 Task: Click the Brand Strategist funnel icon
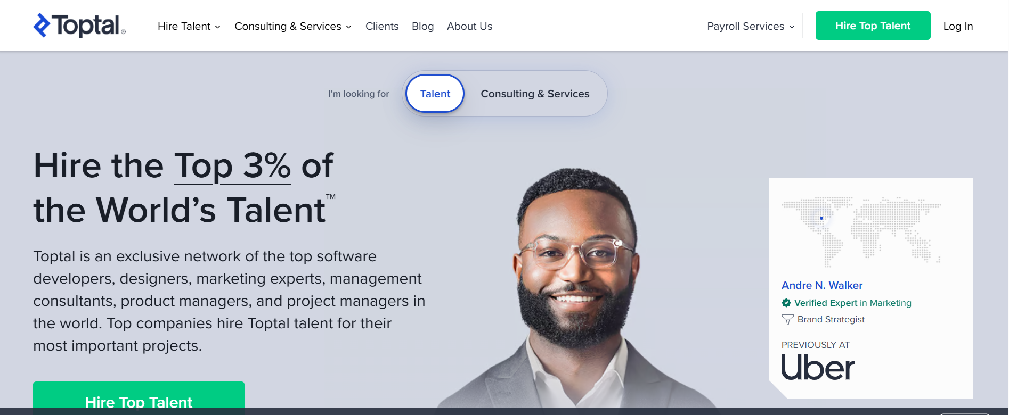click(x=787, y=320)
